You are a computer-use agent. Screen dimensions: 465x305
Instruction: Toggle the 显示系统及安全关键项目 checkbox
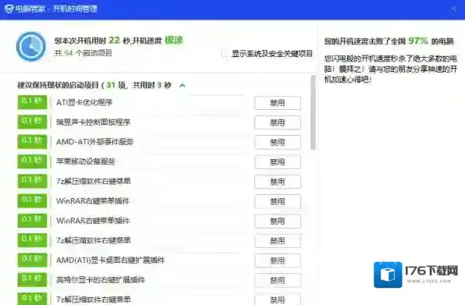[x=225, y=53]
